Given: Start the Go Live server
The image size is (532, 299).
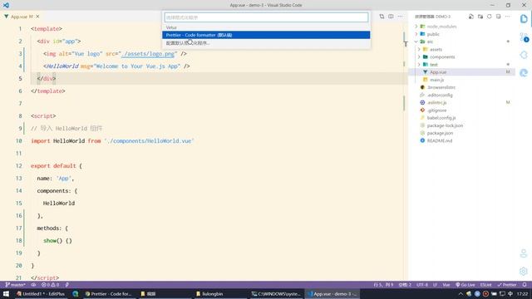Looking at the screenshot, I should [x=465, y=285].
